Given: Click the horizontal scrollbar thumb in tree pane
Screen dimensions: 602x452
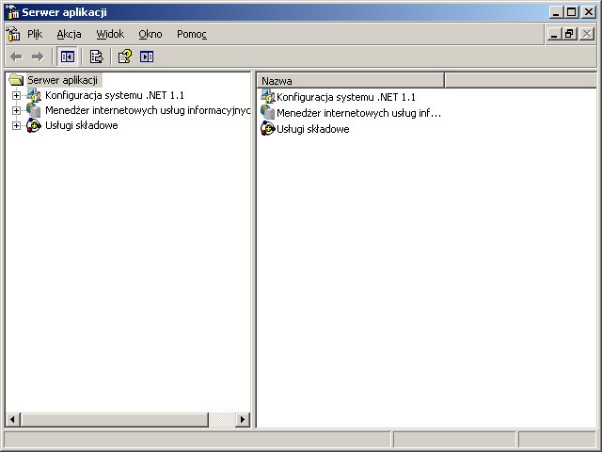Looking at the screenshot, I should coord(115,420).
